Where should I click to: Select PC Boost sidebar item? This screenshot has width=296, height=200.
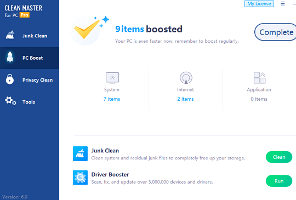tap(30, 58)
